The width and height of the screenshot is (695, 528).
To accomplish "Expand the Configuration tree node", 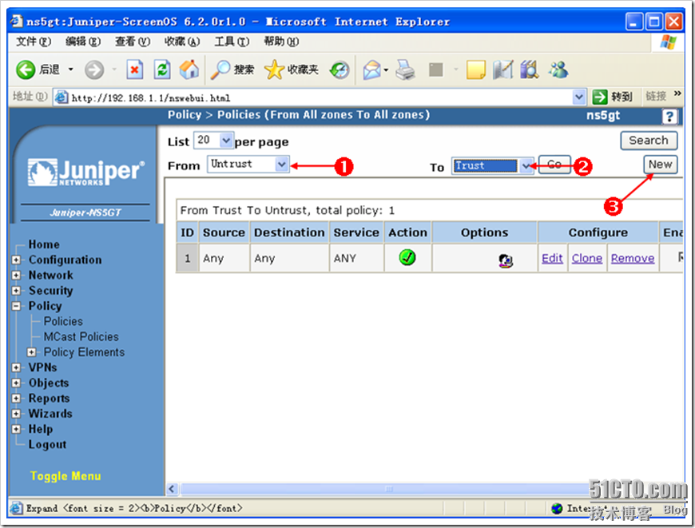I will point(17,260).
